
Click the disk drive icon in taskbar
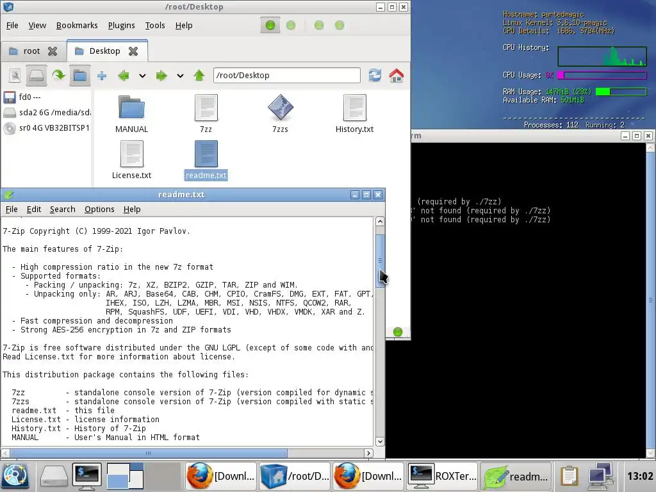tap(54, 477)
